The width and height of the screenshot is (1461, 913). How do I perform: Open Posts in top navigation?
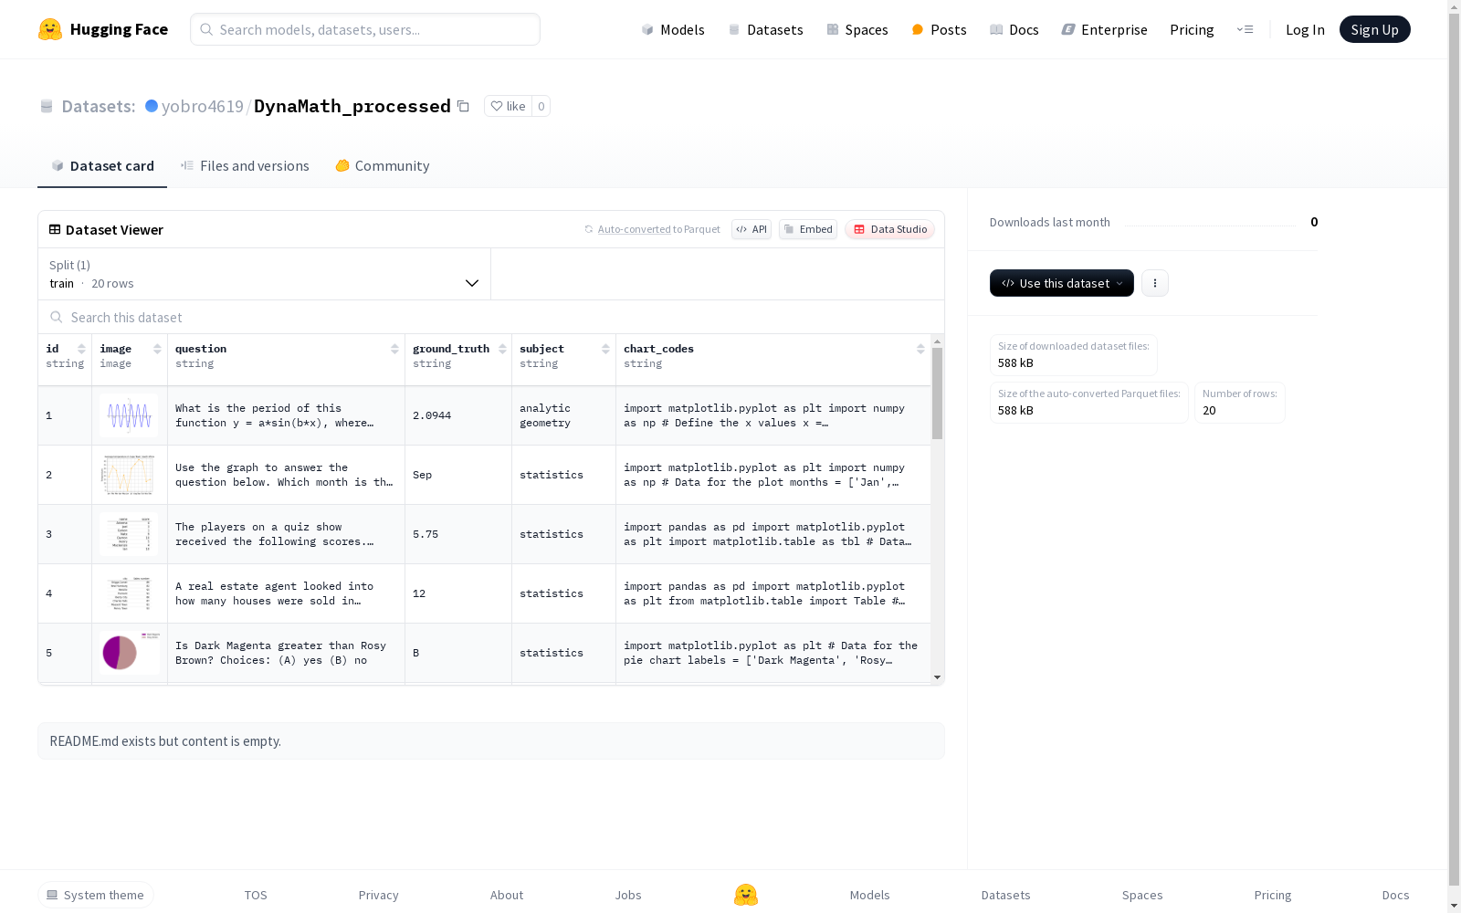[x=940, y=29]
